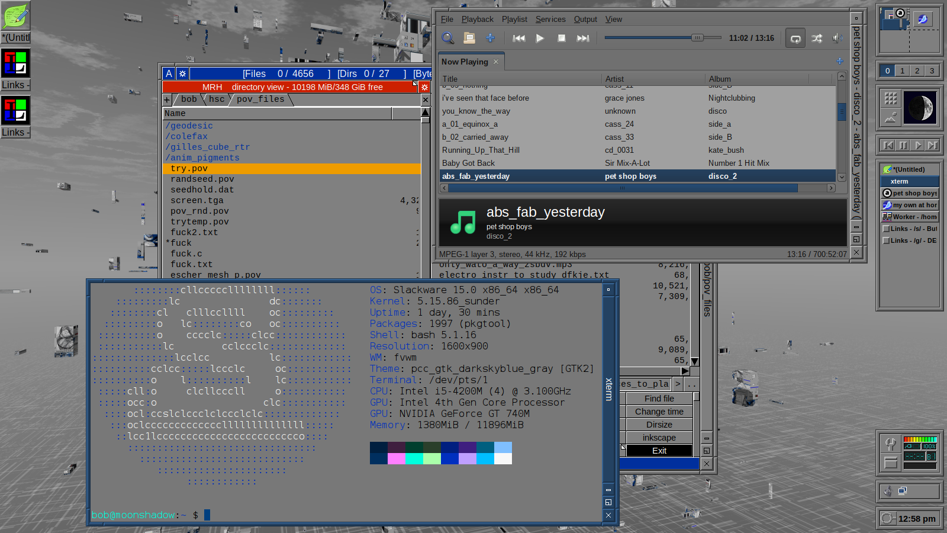
Task: Click the gear configuration icon in Worker title bar
Action: click(182, 73)
